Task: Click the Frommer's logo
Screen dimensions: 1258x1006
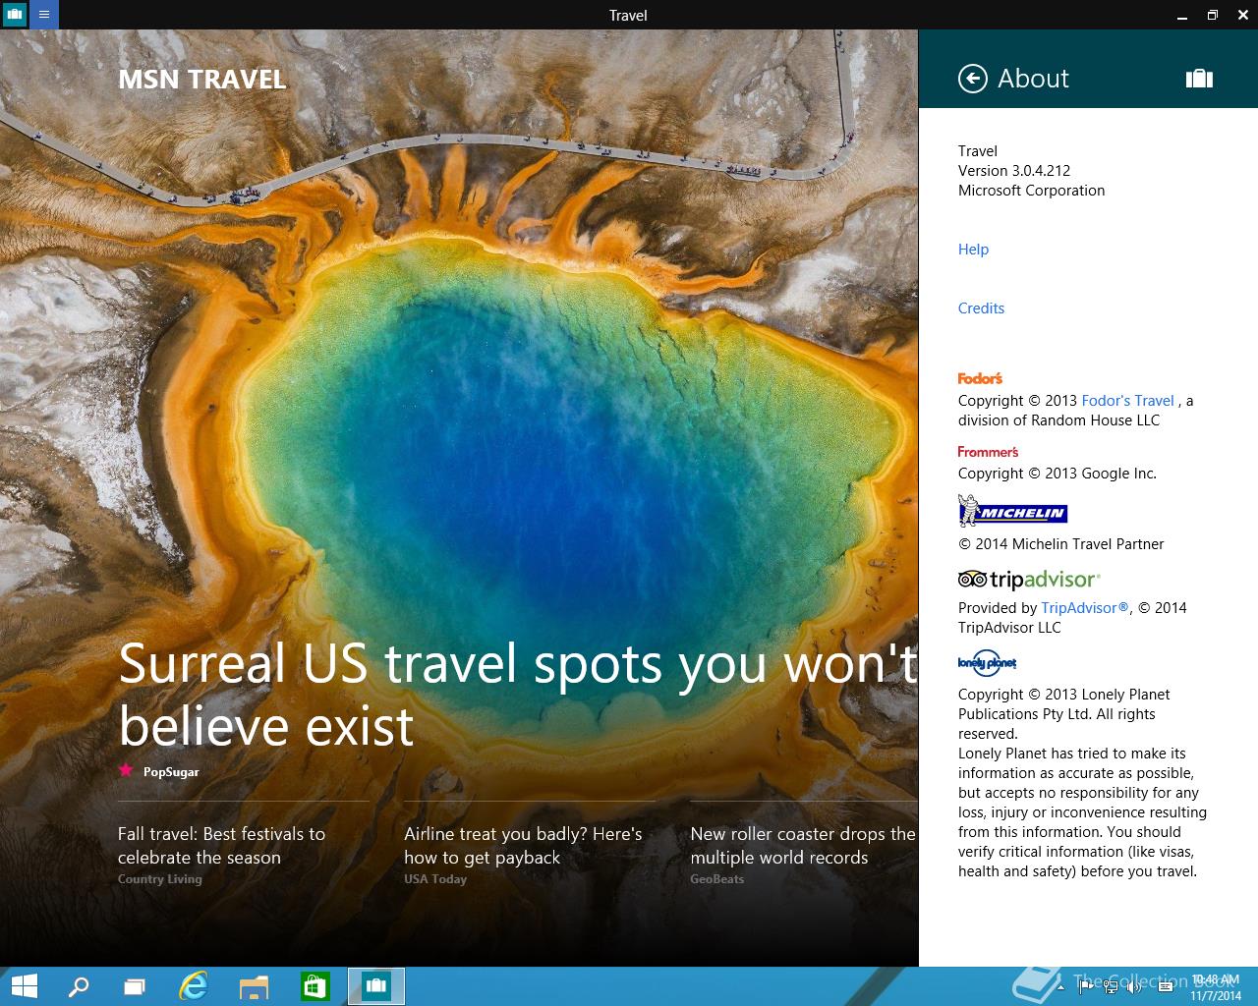Action: click(x=988, y=452)
